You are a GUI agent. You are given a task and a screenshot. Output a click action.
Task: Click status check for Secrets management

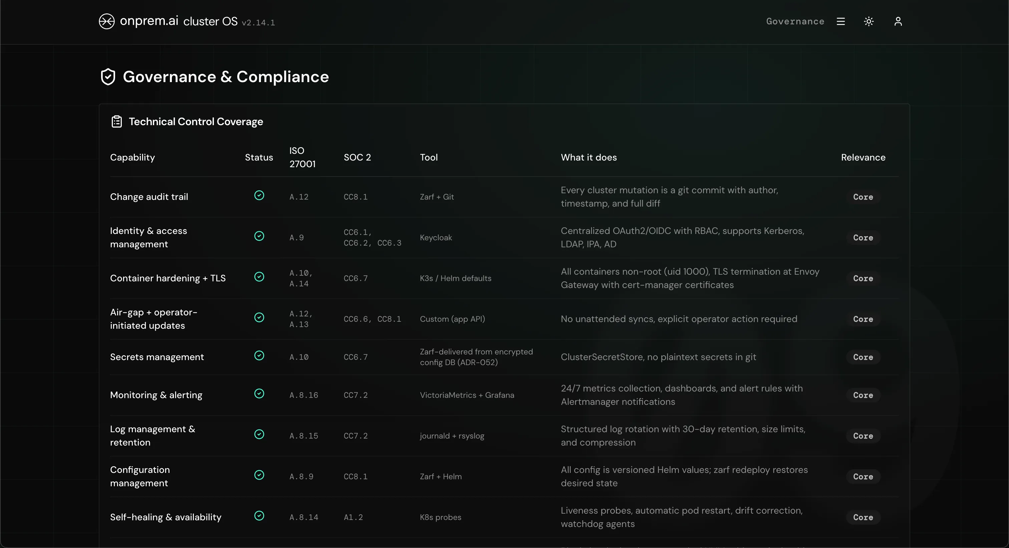(259, 356)
